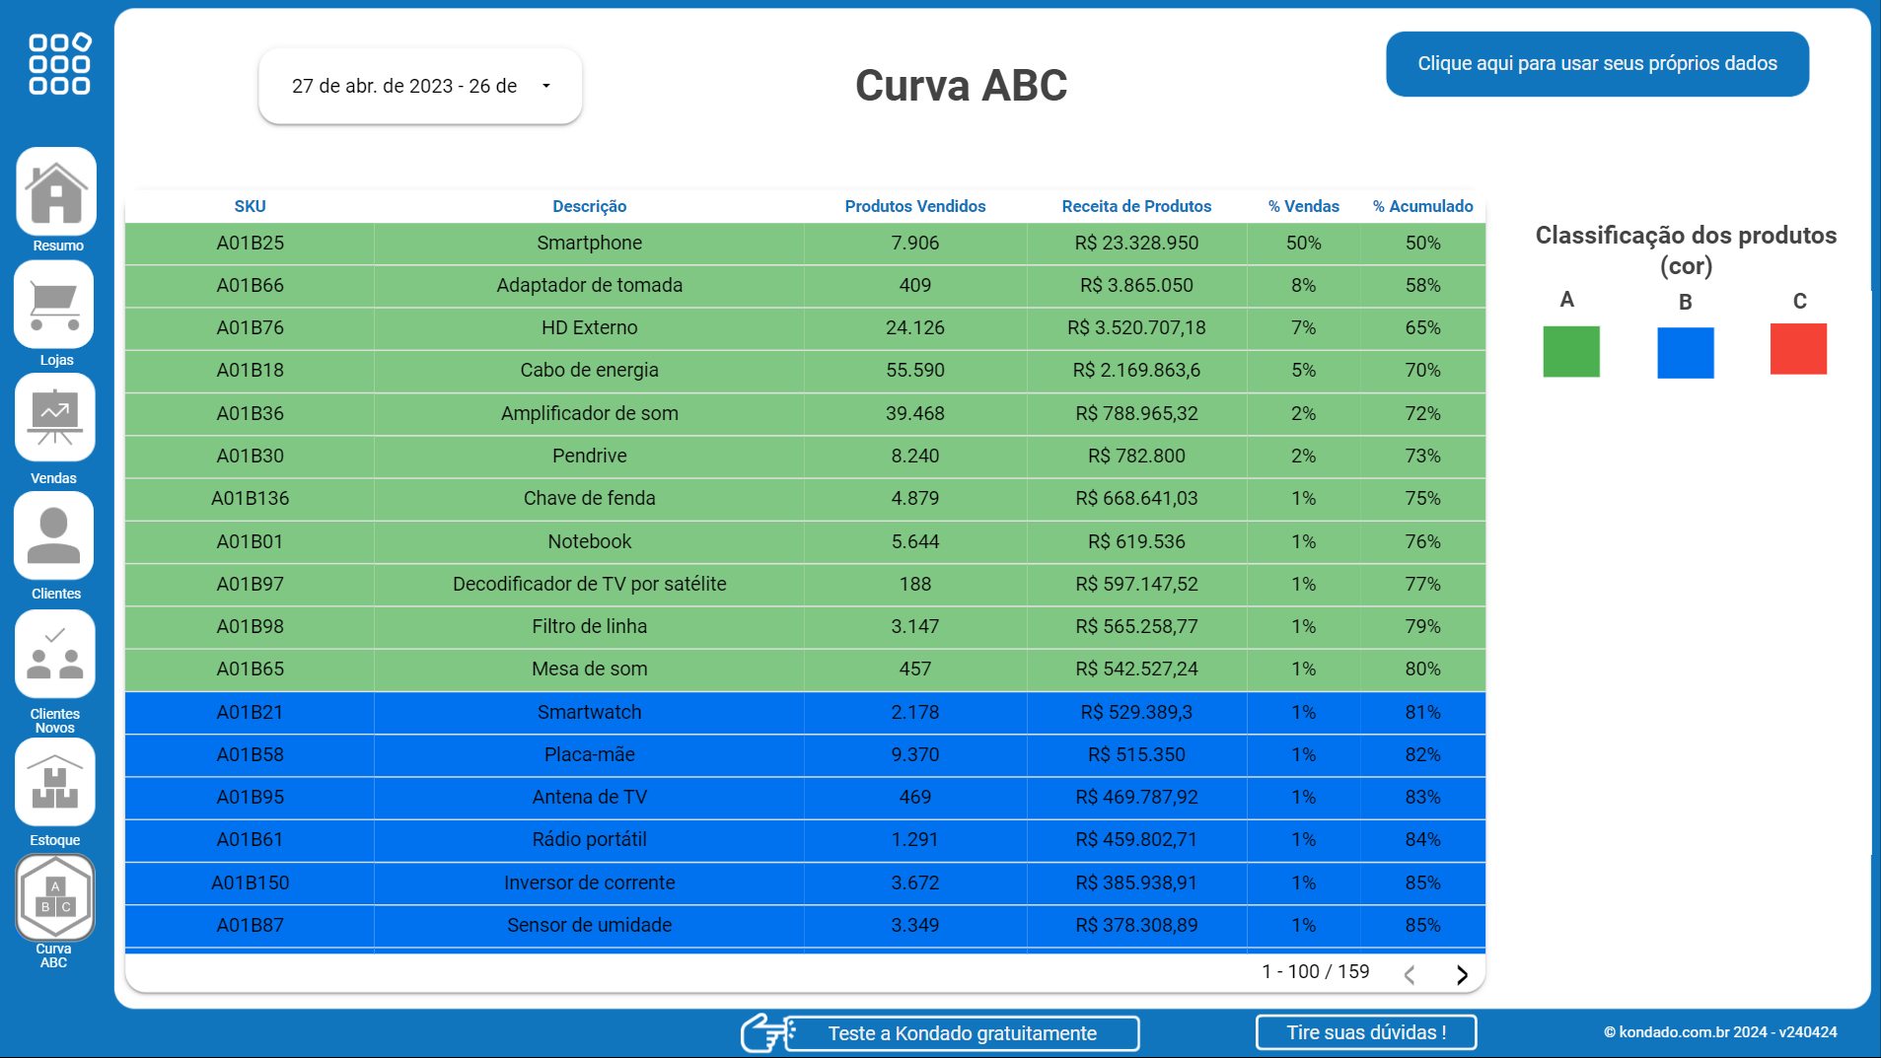Select the blue class B color swatch

pyautogui.click(x=1685, y=351)
